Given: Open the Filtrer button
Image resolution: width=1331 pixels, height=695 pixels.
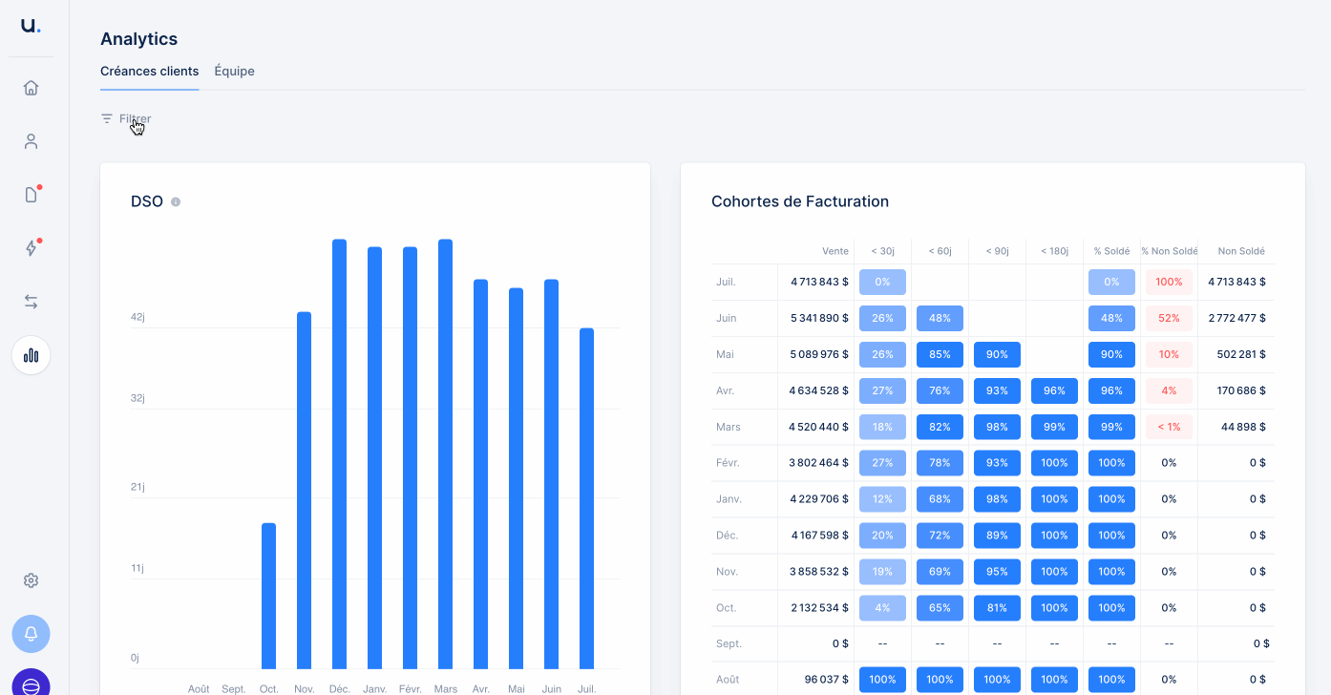Looking at the screenshot, I should 126,119.
